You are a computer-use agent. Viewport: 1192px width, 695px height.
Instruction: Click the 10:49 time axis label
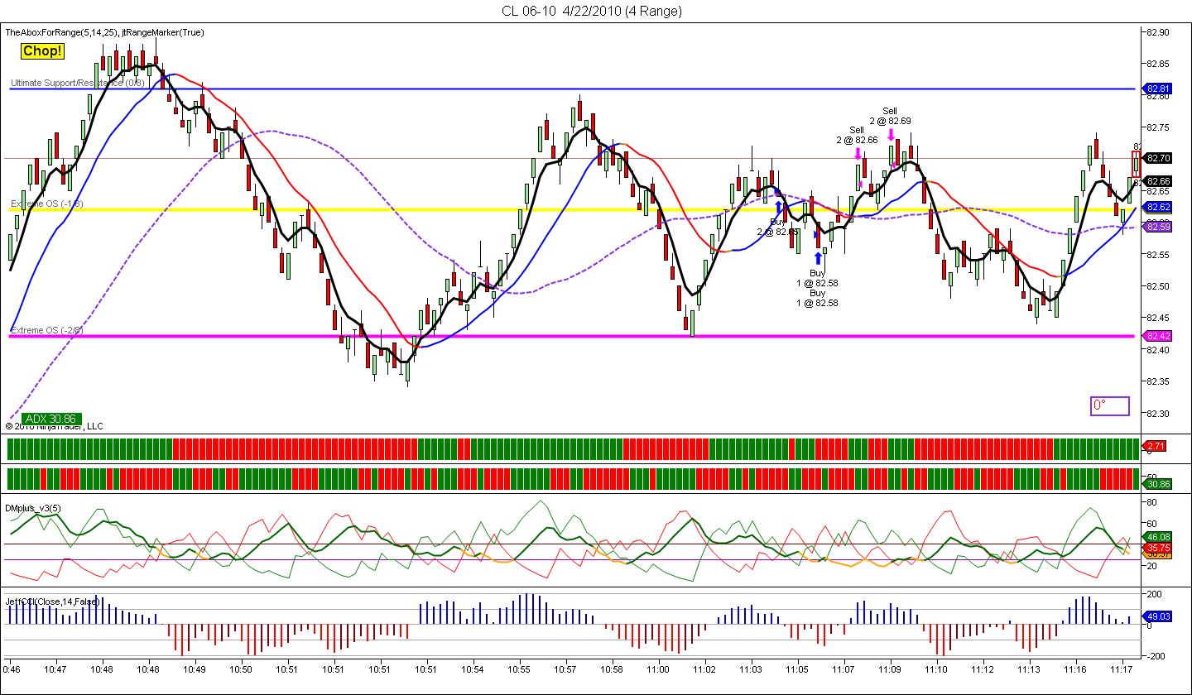pos(195,668)
